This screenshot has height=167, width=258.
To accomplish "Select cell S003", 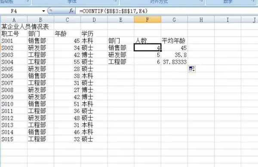I will 14,55.
